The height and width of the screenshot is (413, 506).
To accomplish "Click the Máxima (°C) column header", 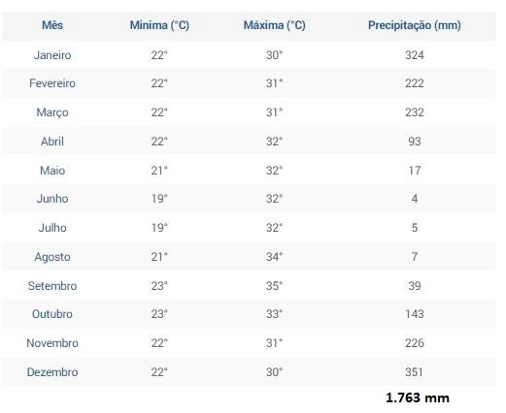I will tap(274, 25).
